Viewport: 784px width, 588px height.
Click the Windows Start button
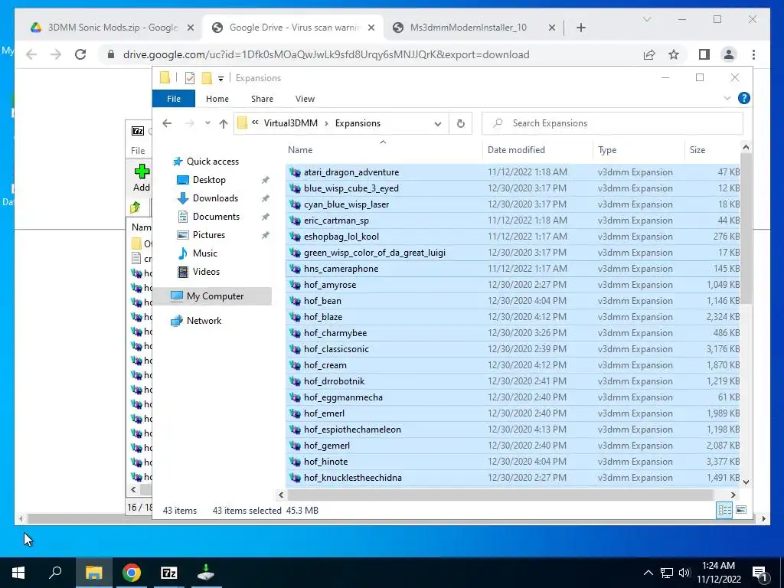(x=18, y=573)
